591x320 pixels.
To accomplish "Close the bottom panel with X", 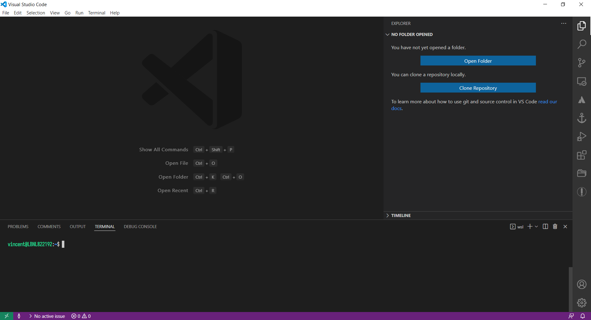I will (565, 227).
